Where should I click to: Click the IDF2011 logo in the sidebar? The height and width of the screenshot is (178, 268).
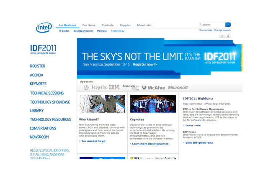[43, 49]
